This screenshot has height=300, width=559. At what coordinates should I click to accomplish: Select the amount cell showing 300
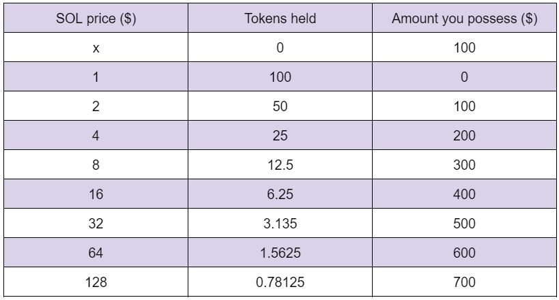[464, 164]
